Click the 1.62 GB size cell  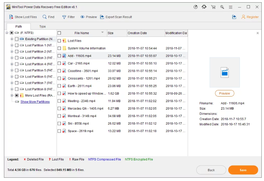[114, 94]
